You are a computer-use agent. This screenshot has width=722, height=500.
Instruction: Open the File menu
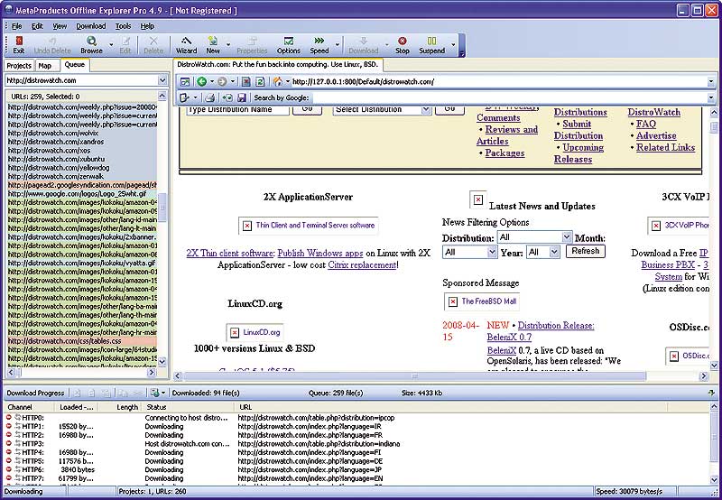(16, 26)
